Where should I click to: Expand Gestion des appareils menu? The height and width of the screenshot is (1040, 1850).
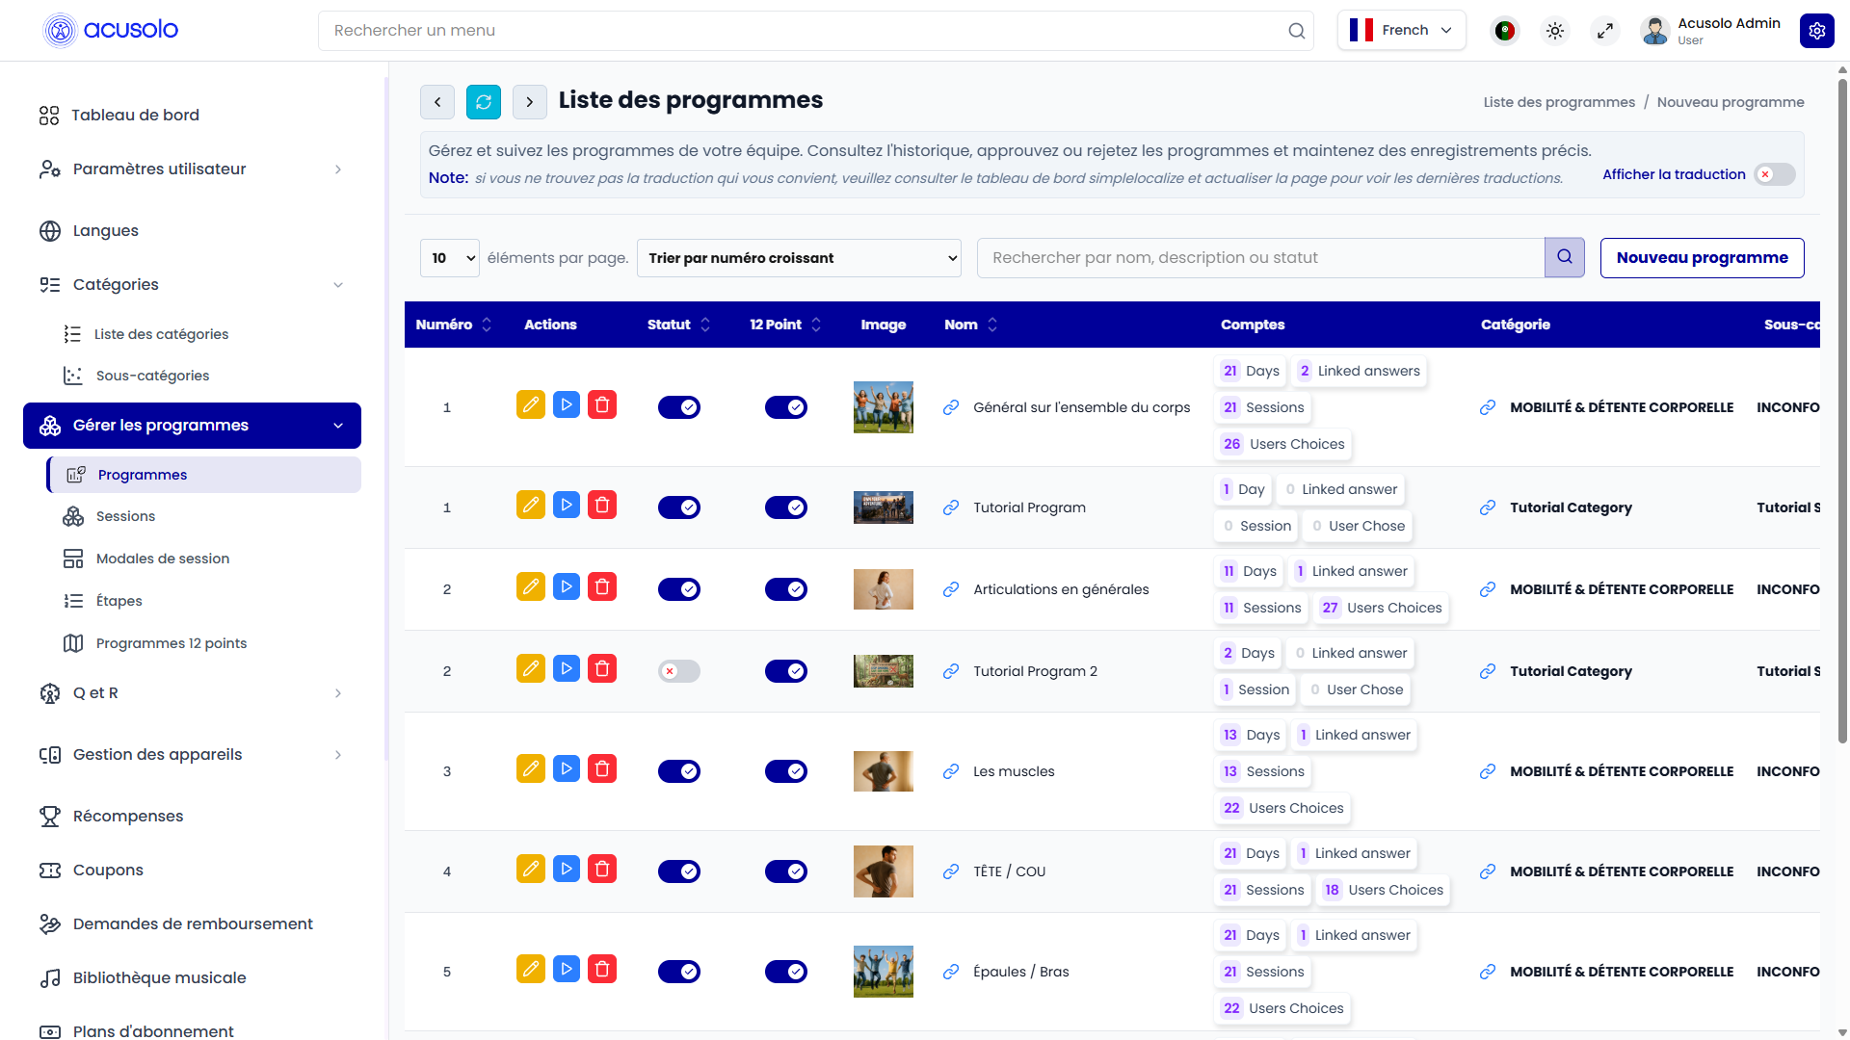(x=192, y=755)
